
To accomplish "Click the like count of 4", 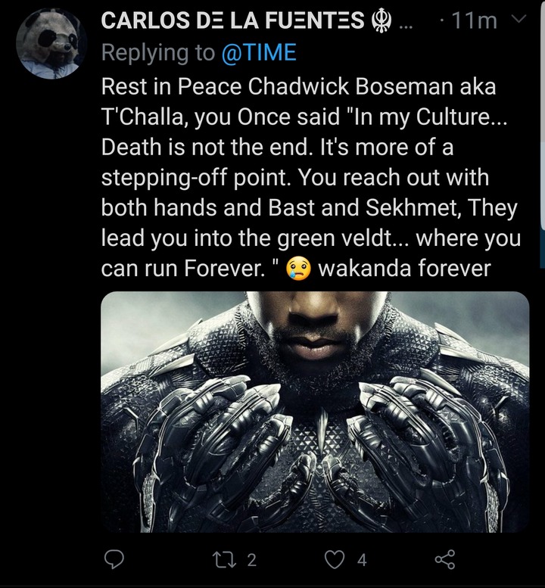I will [362, 560].
